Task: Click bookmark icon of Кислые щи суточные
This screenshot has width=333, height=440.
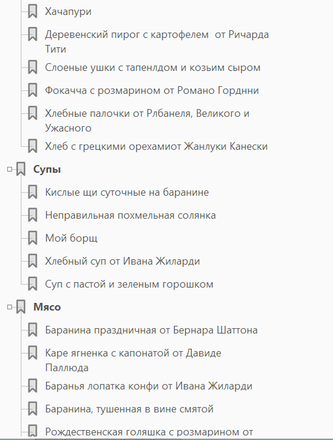Action: click(32, 192)
